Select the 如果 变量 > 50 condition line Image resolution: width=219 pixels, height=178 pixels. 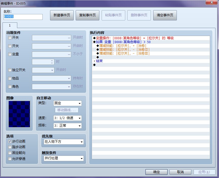(x=151, y=42)
